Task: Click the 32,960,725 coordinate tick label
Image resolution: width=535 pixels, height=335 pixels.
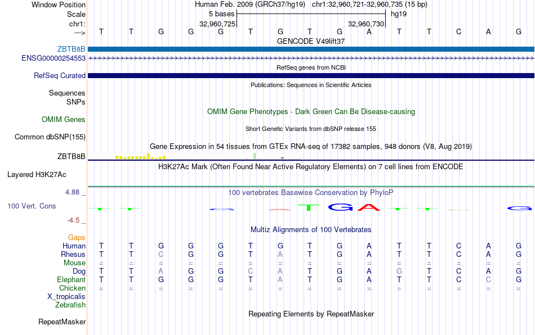Action: pos(217,24)
